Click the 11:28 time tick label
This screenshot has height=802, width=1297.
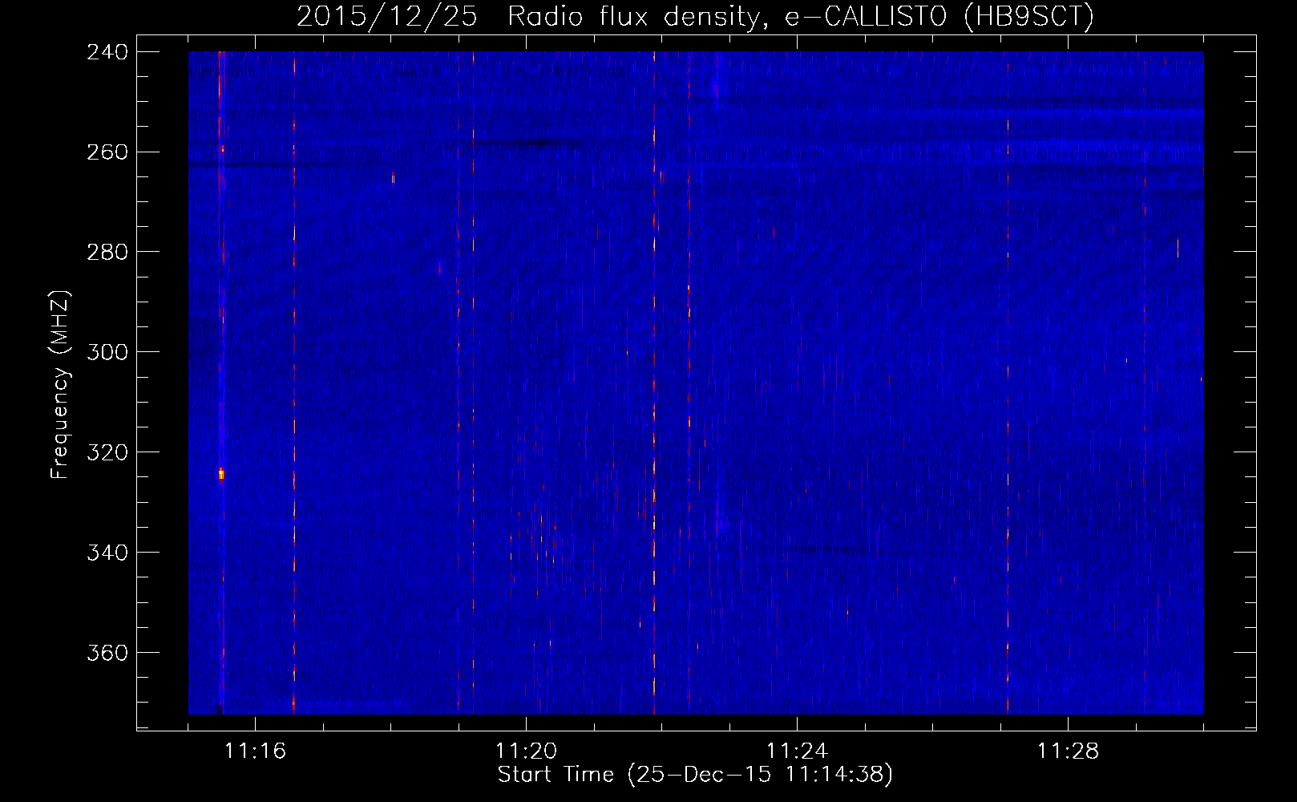[1068, 751]
